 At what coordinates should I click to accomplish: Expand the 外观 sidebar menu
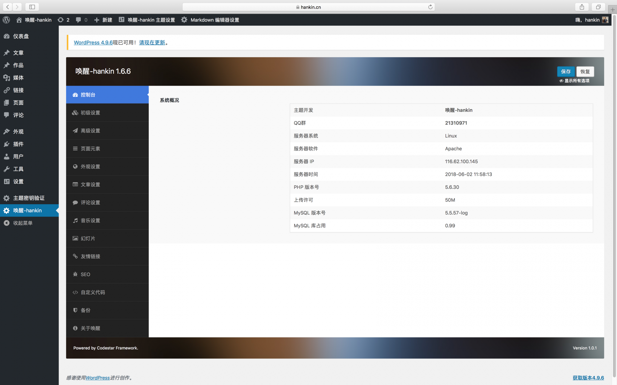(x=18, y=132)
